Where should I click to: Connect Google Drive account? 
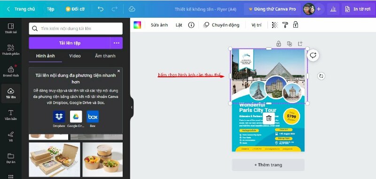click(76, 117)
